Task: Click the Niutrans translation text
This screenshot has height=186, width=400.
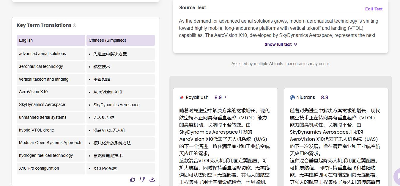Action: [335, 143]
